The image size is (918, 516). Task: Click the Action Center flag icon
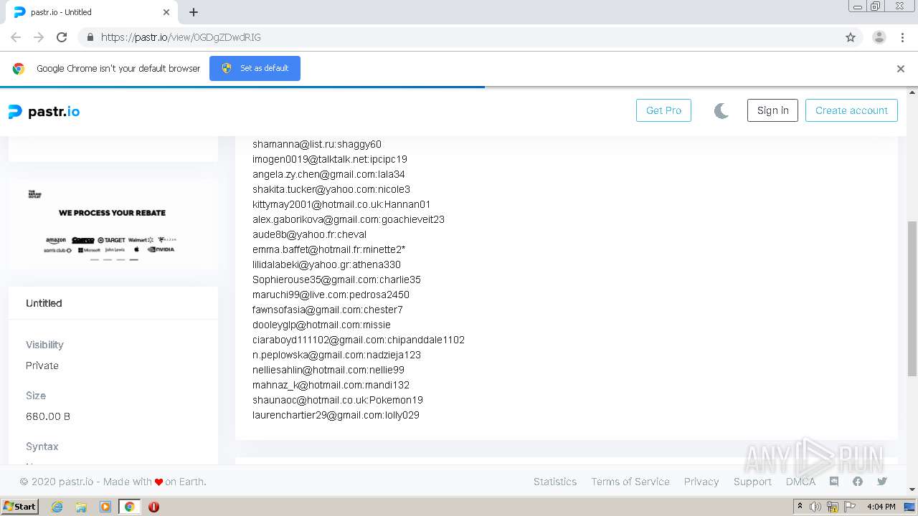[850, 507]
